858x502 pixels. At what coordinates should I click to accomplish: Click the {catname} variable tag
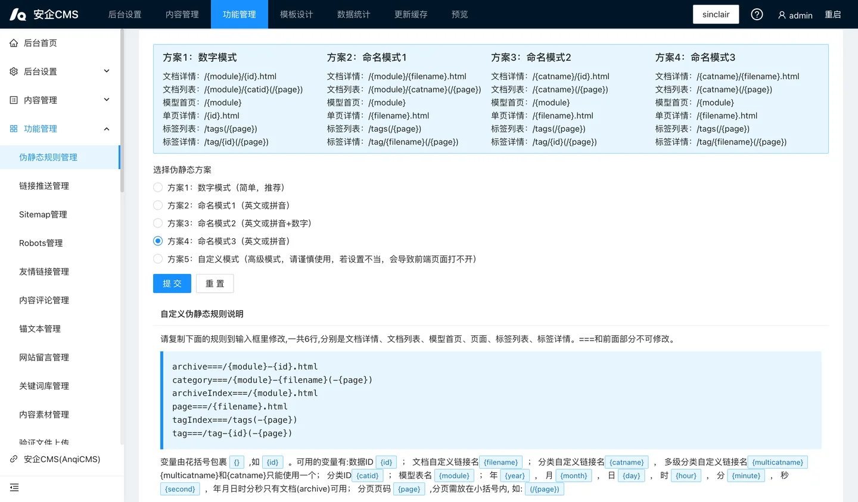(x=626, y=462)
